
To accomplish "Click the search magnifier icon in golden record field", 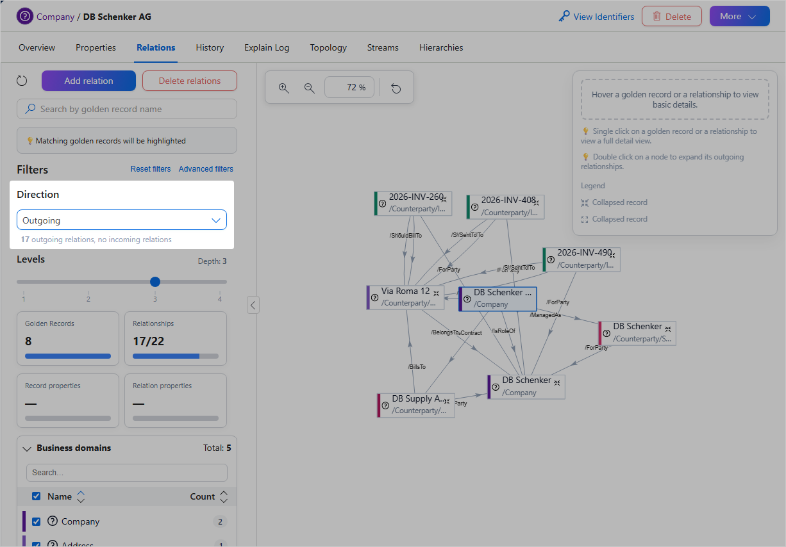I will [30, 109].
